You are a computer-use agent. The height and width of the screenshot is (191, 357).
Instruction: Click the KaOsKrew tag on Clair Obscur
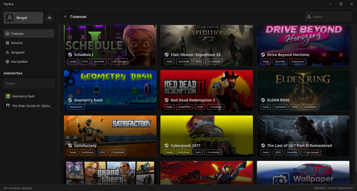tap(184, 61)
